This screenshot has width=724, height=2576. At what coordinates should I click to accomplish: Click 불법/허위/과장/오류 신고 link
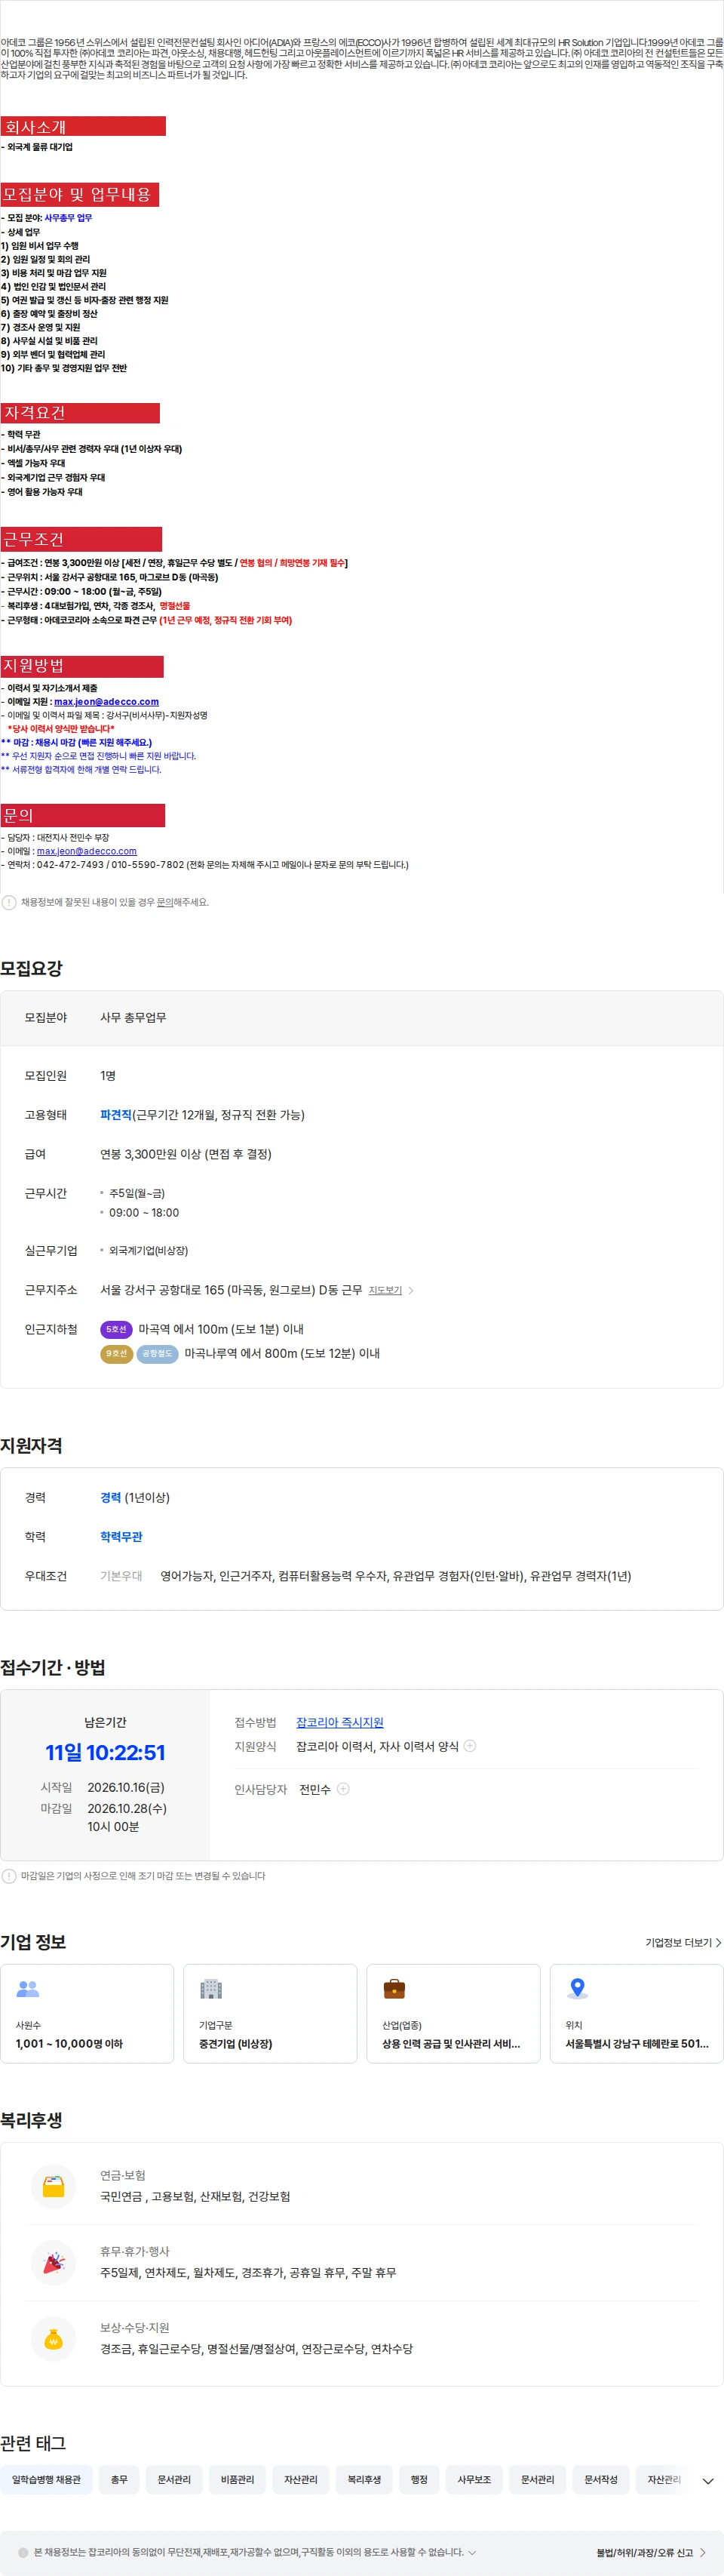[652, 2552]
